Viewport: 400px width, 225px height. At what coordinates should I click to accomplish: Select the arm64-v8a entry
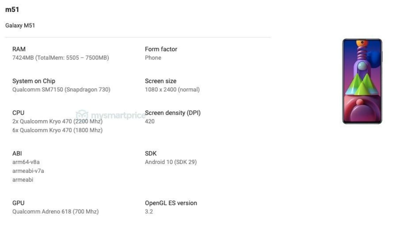click(26, 162)
